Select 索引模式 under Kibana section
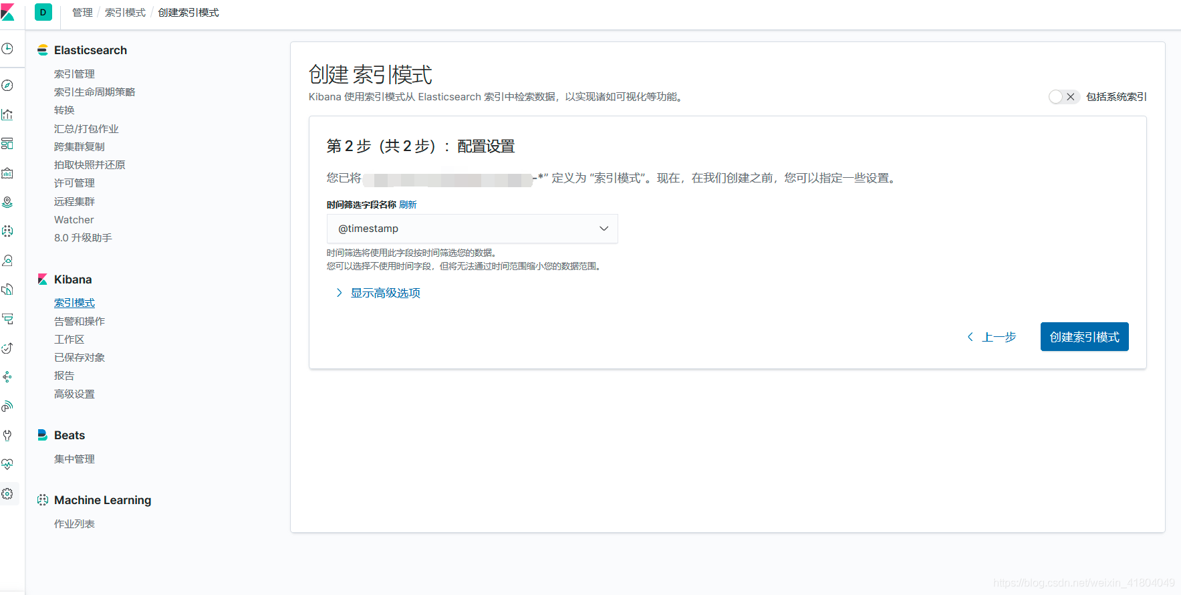Viewport: 1181px width, 595px height. 74,303
